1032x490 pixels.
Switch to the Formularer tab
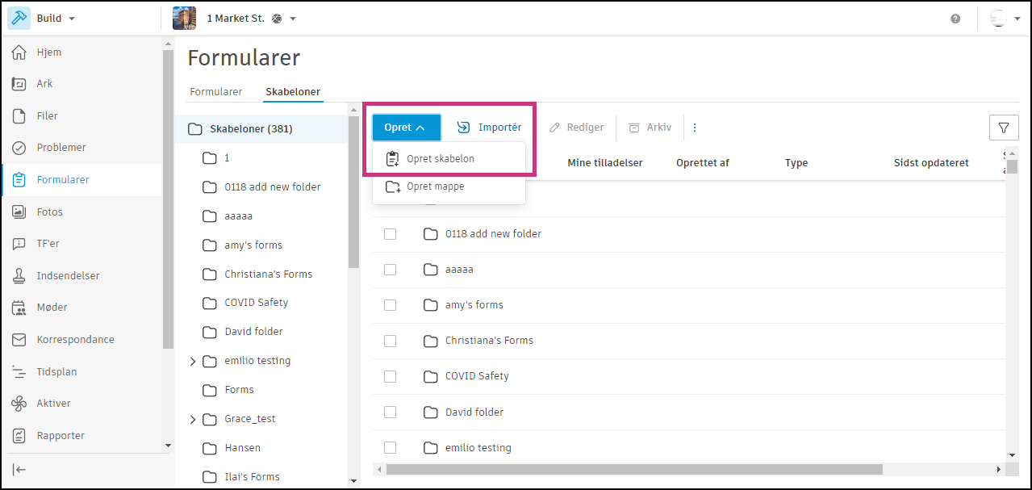coord(215,92)
